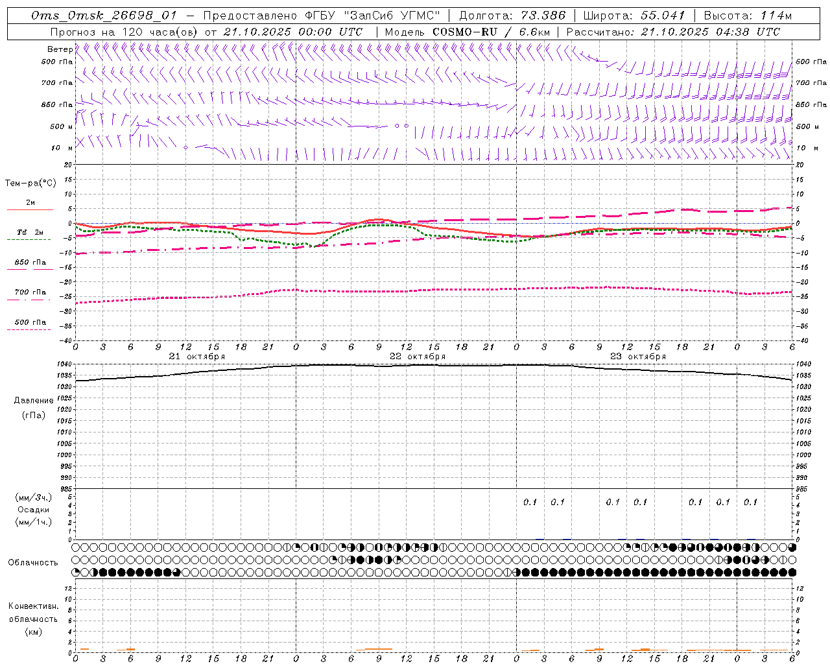The height and width of the screenshot is (664, 830).
Task: Click the Широта: 55.041 header field
Action: click(634, 16)
